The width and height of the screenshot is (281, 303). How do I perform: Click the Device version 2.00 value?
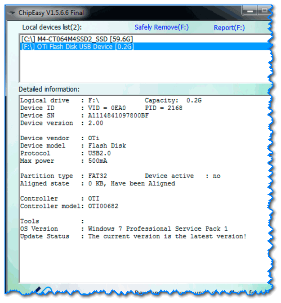tap(95, 123)
